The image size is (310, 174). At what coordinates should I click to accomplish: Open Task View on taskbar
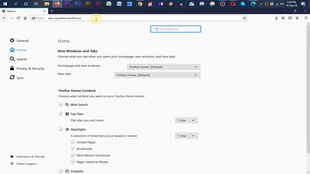click(36, 4)
